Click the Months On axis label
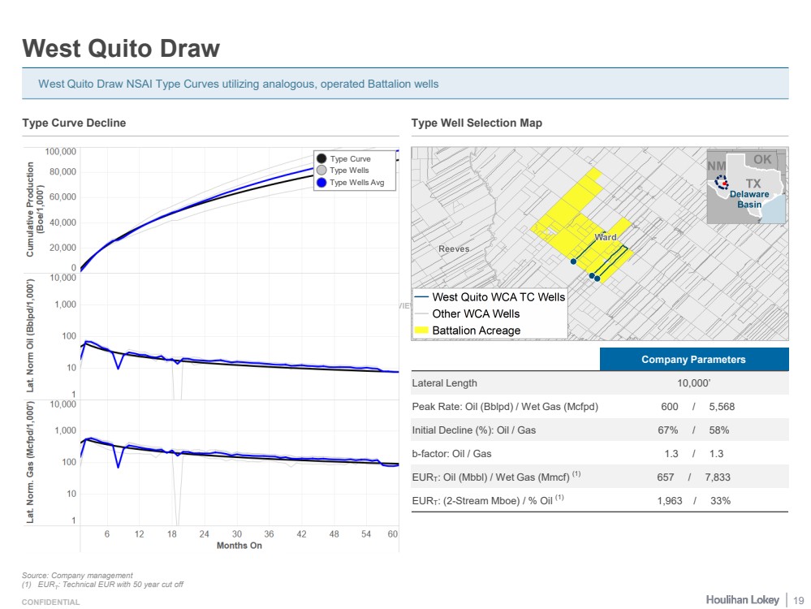The image size is (811, 609). click(239, 546)
